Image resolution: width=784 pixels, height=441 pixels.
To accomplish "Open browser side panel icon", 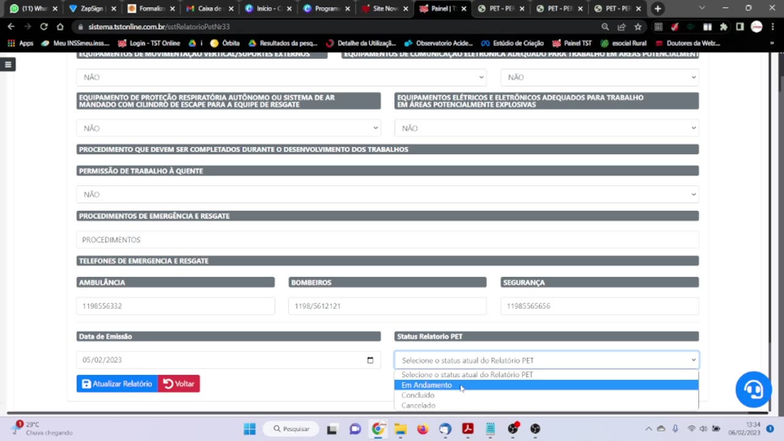I will click(740, 27).
